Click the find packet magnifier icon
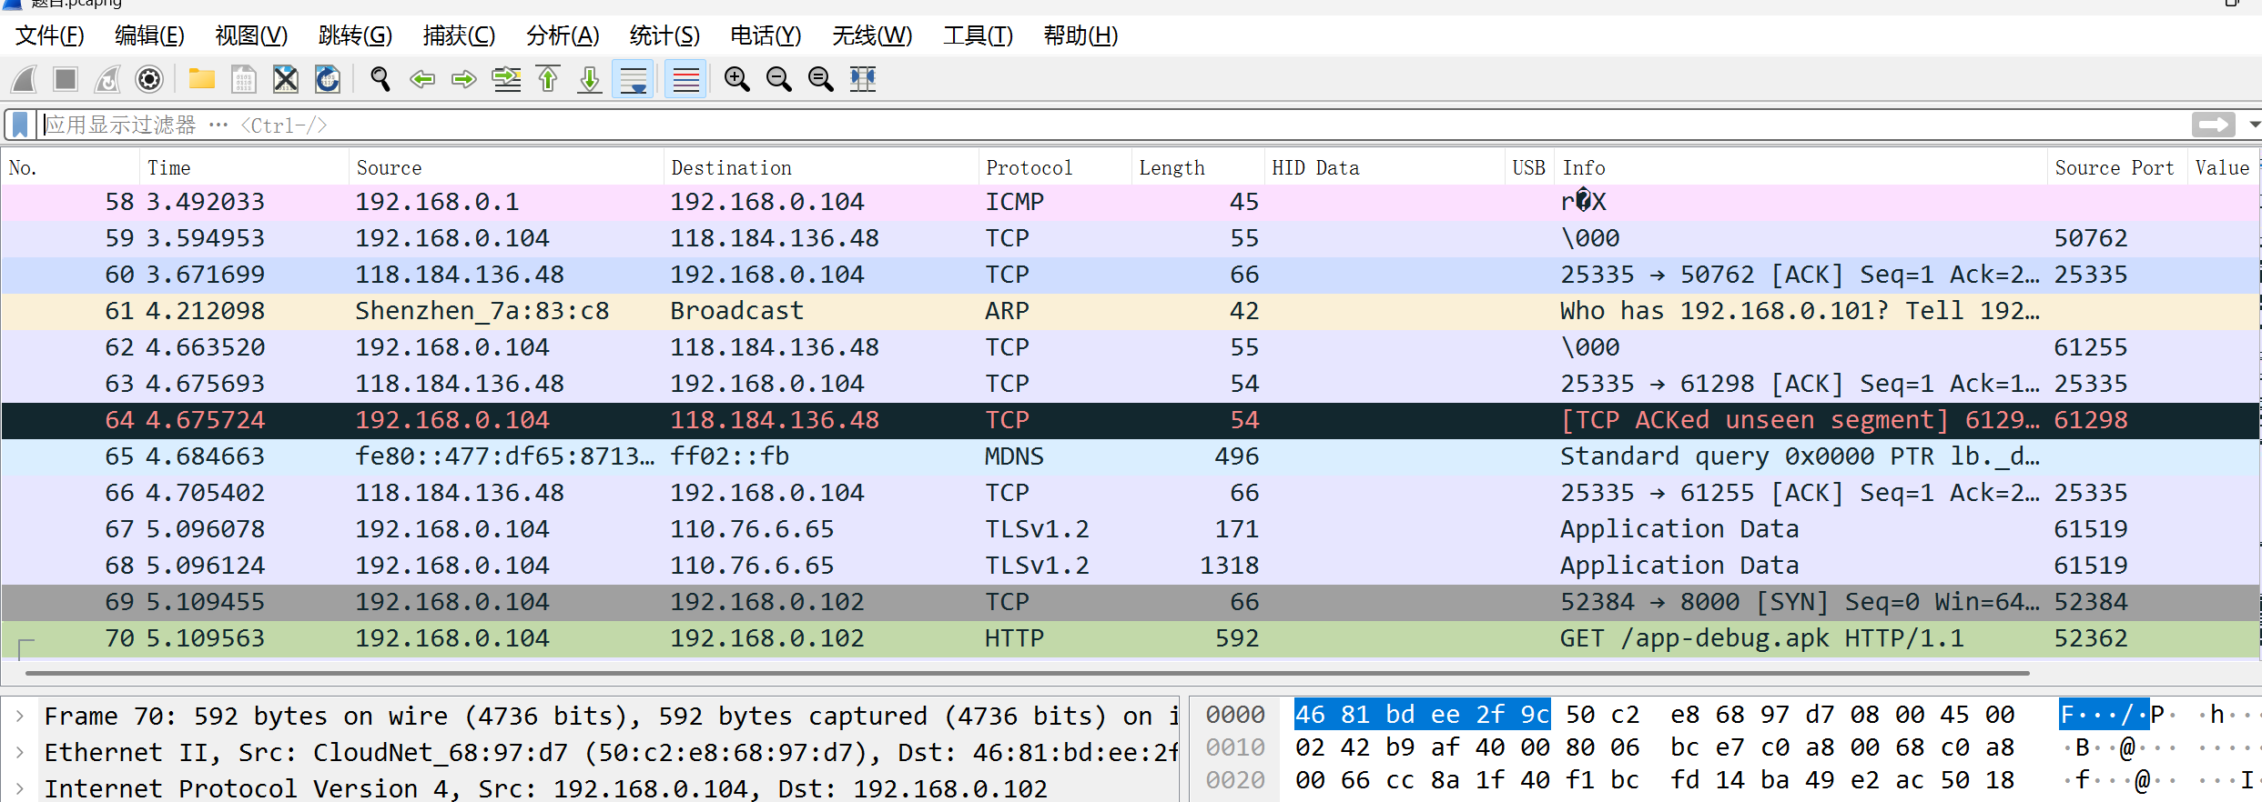The height and width of the screenshot is (802, 2262). (x=380, y=80)
